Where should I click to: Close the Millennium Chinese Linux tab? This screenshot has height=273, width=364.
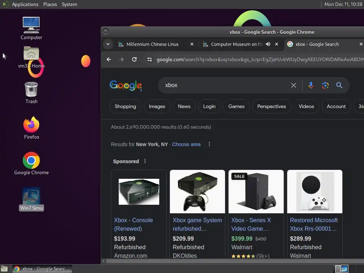(x=192, y=44)
